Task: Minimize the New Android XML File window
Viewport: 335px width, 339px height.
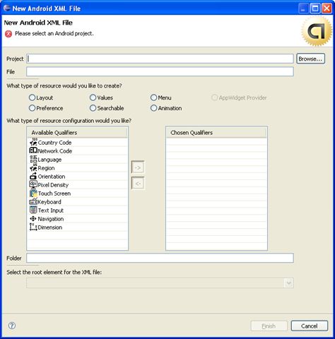Action: 303,8
